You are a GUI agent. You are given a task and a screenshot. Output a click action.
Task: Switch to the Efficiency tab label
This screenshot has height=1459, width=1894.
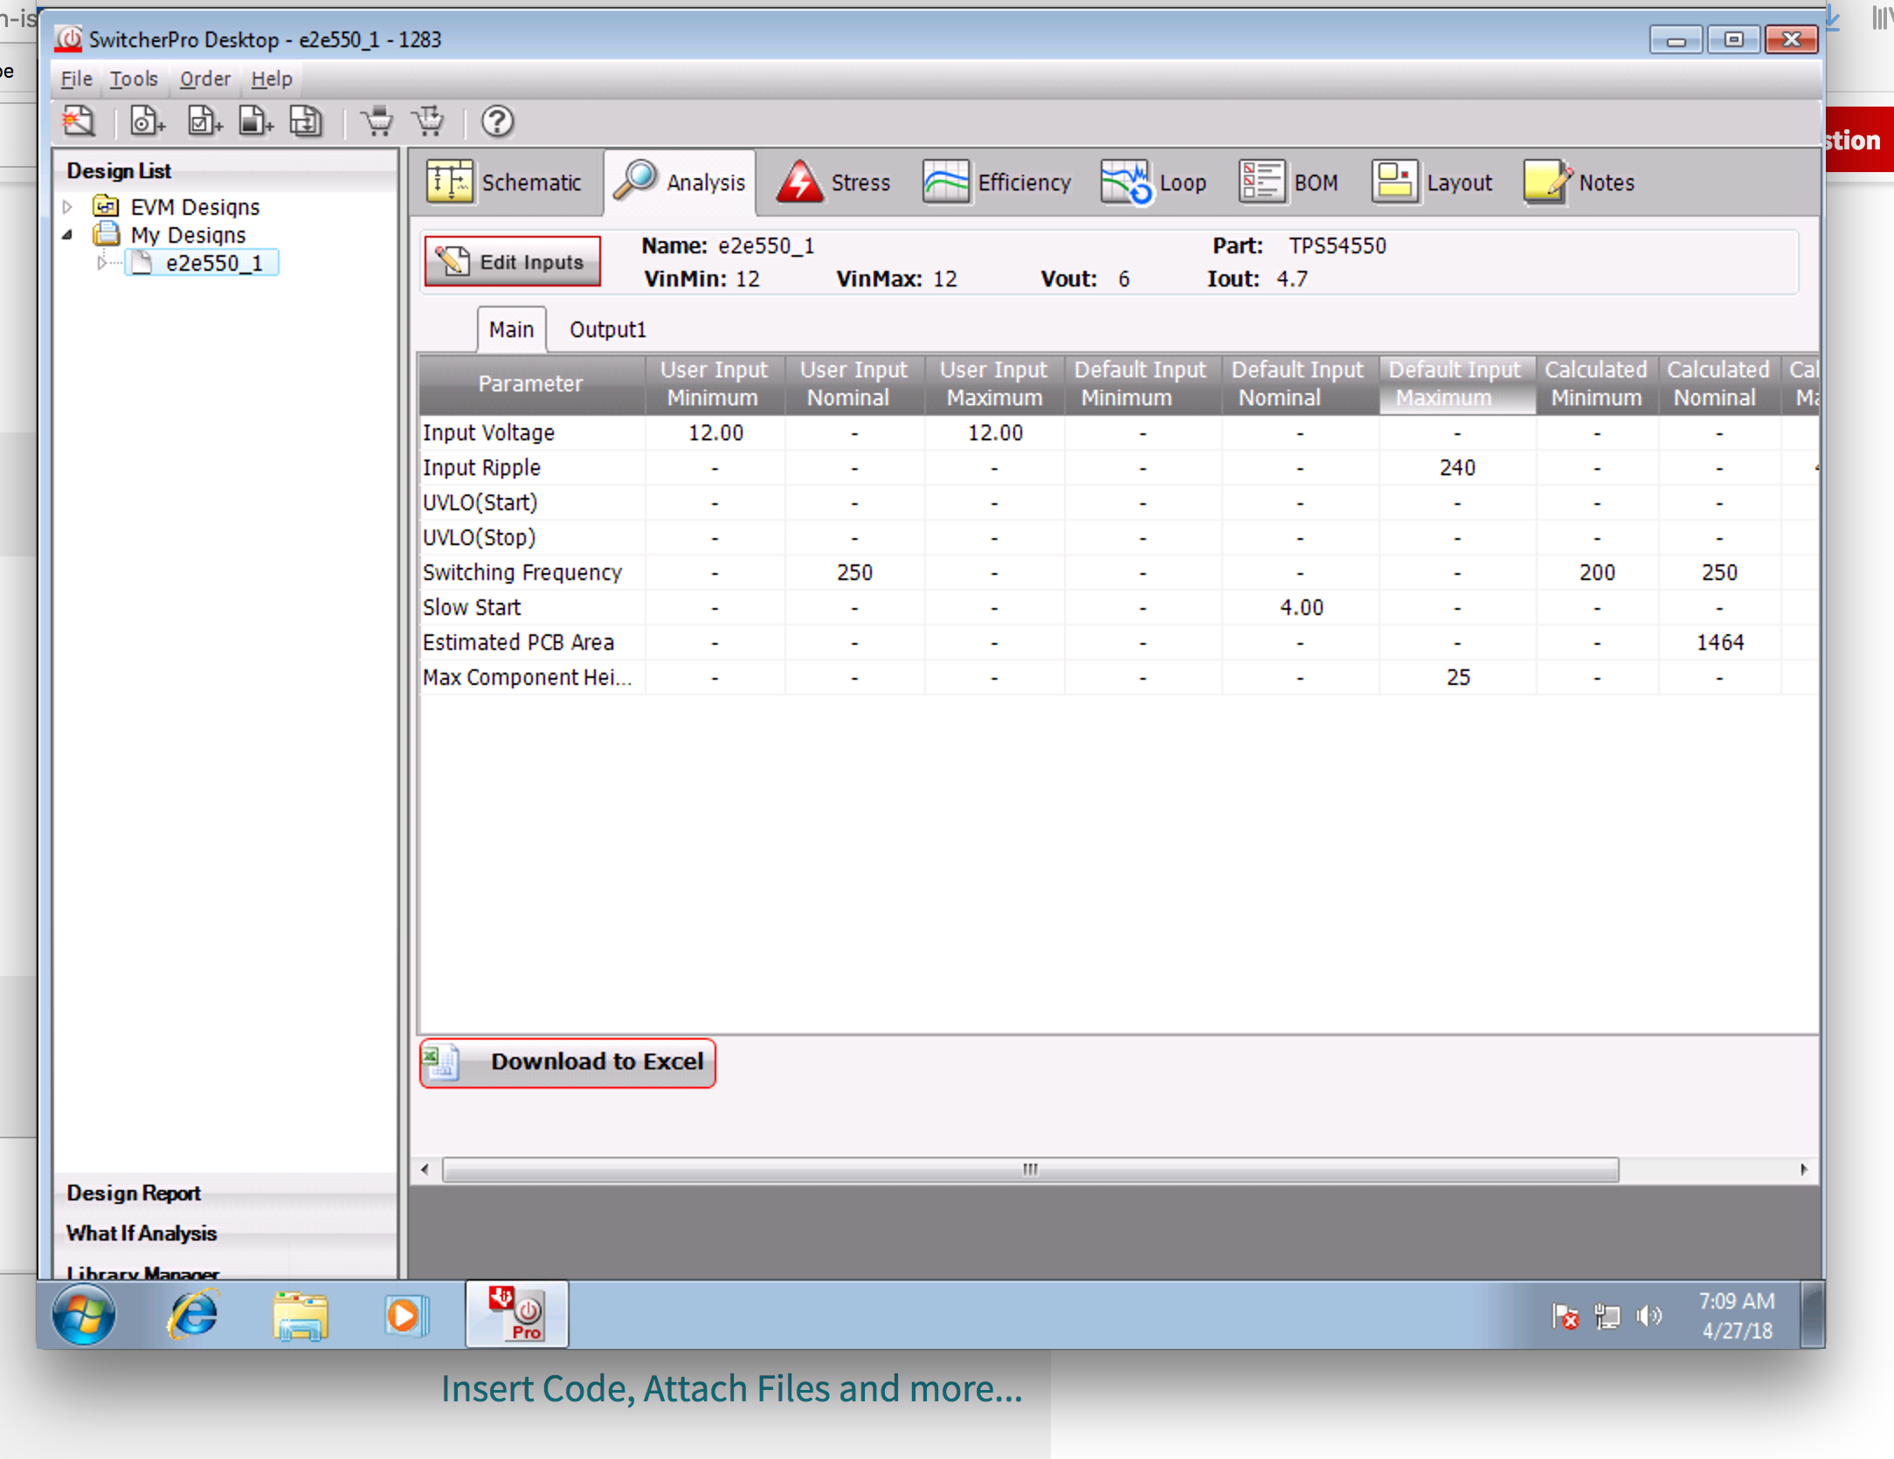point(1025,183)
